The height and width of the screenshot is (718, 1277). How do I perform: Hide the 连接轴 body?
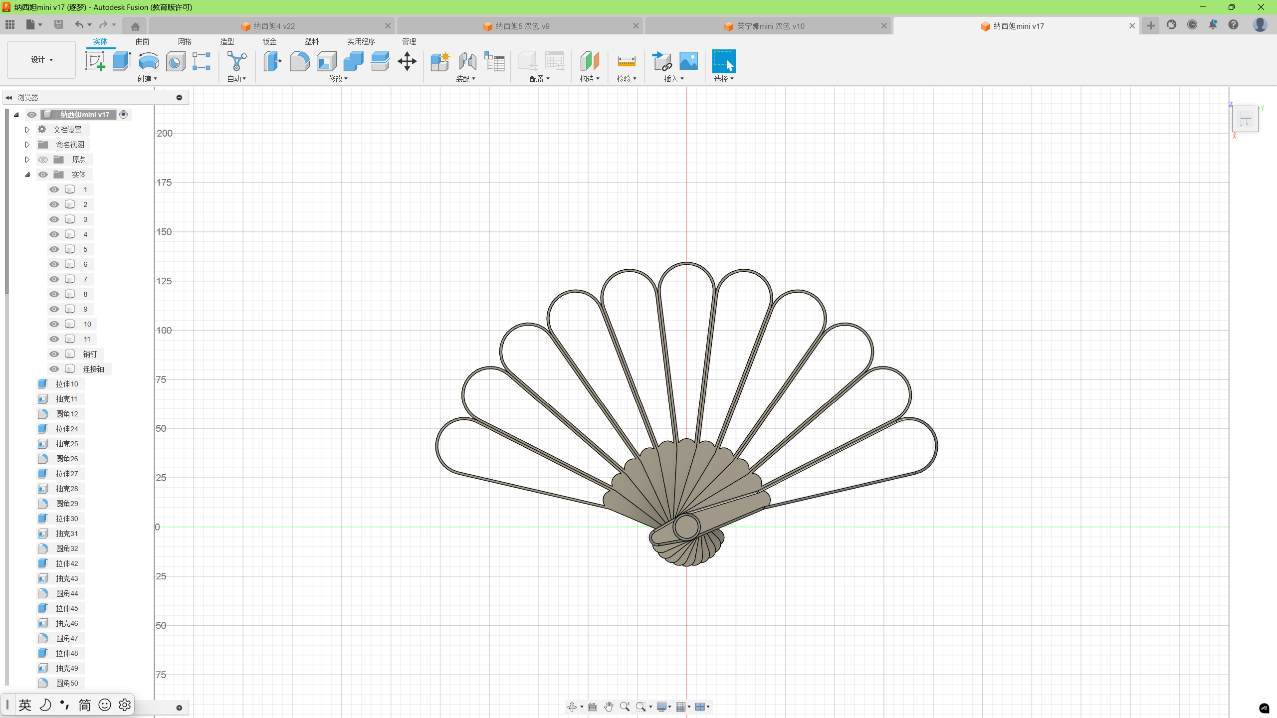coord(54,369)
